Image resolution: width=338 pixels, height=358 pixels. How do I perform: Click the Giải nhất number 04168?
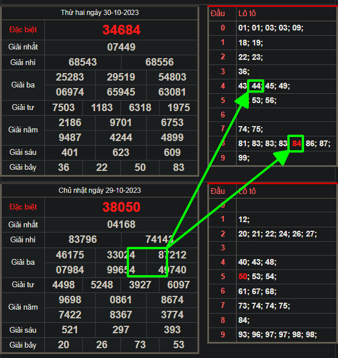coord(121,224)
